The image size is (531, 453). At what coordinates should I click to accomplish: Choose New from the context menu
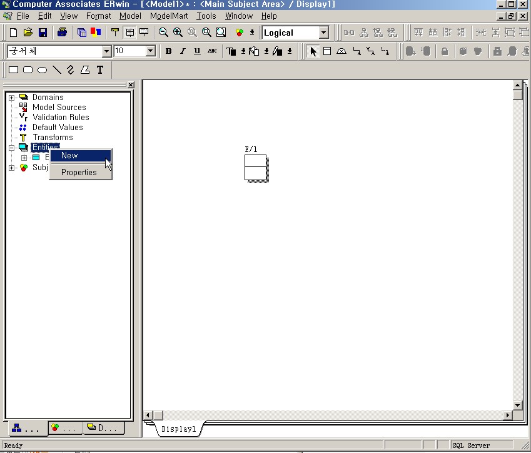tap(81, 156)
